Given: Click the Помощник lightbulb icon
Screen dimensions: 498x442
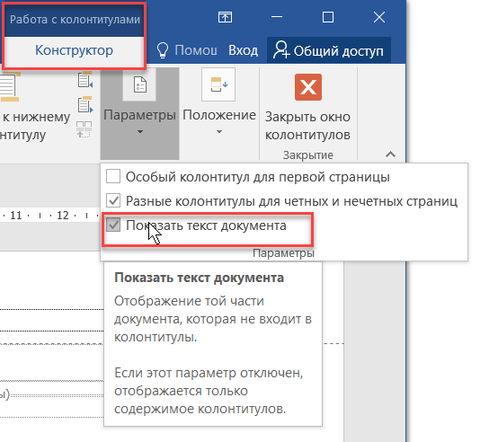Looking at the screenshot, I should 163,50.
